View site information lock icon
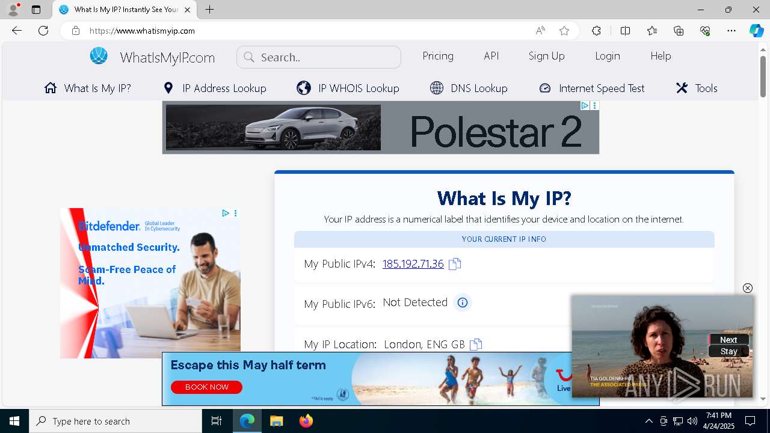Screen dimensions: 770x433 click(x=75, y=31)
